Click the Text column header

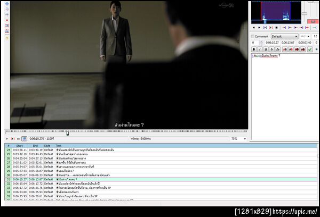[x=58, y=146]
